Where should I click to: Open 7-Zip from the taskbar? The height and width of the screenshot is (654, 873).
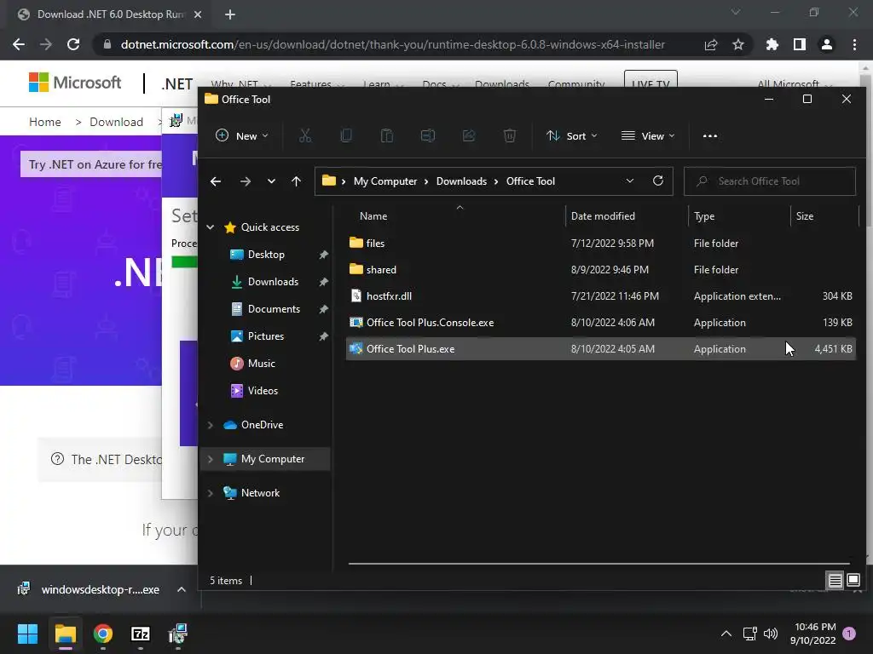pos(141,634)
